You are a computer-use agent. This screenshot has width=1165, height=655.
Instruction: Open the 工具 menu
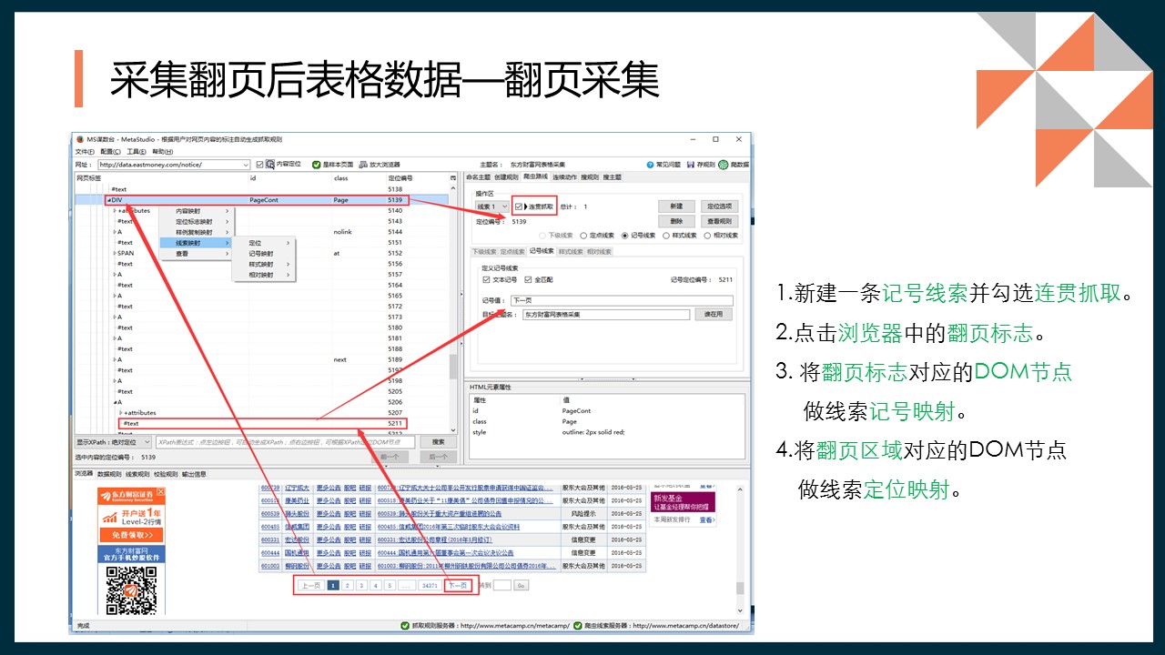point(137,152)
